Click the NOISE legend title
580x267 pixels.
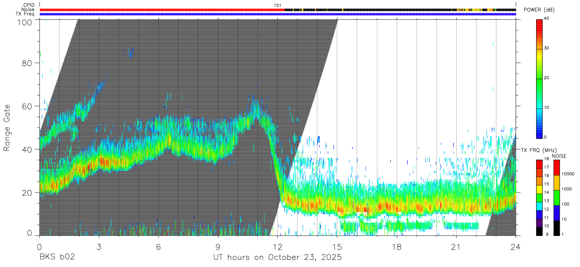click(559, 156)
